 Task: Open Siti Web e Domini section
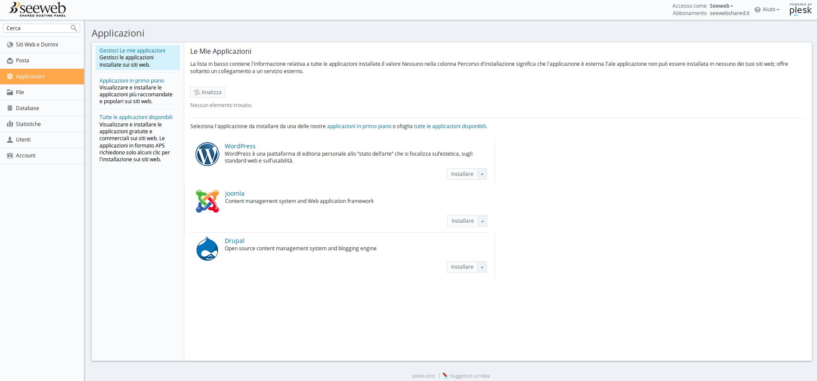point(42,45)
